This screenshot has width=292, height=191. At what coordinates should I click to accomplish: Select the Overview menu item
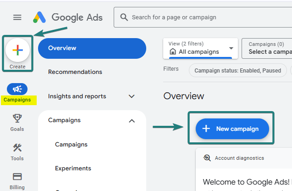pyautogui.click(x=92, y=48)
